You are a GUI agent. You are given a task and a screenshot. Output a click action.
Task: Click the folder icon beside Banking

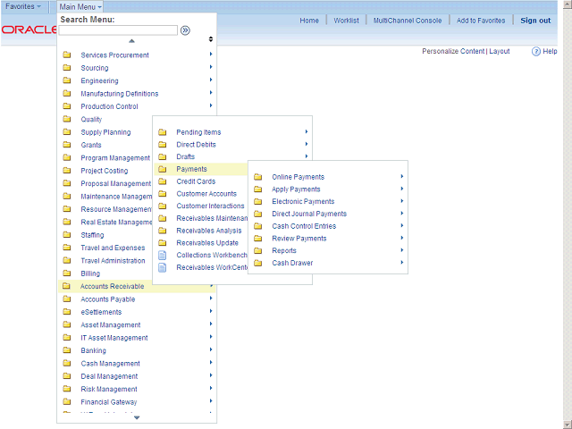pos(67,350)
